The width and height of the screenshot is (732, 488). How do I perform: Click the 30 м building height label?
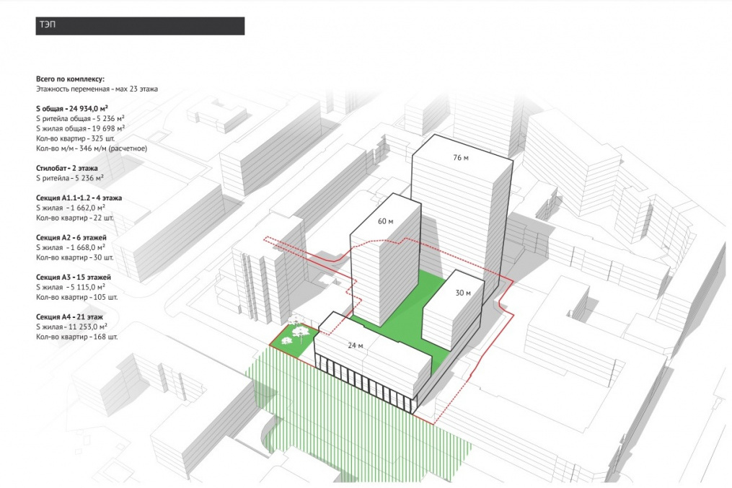coord(462,293)
